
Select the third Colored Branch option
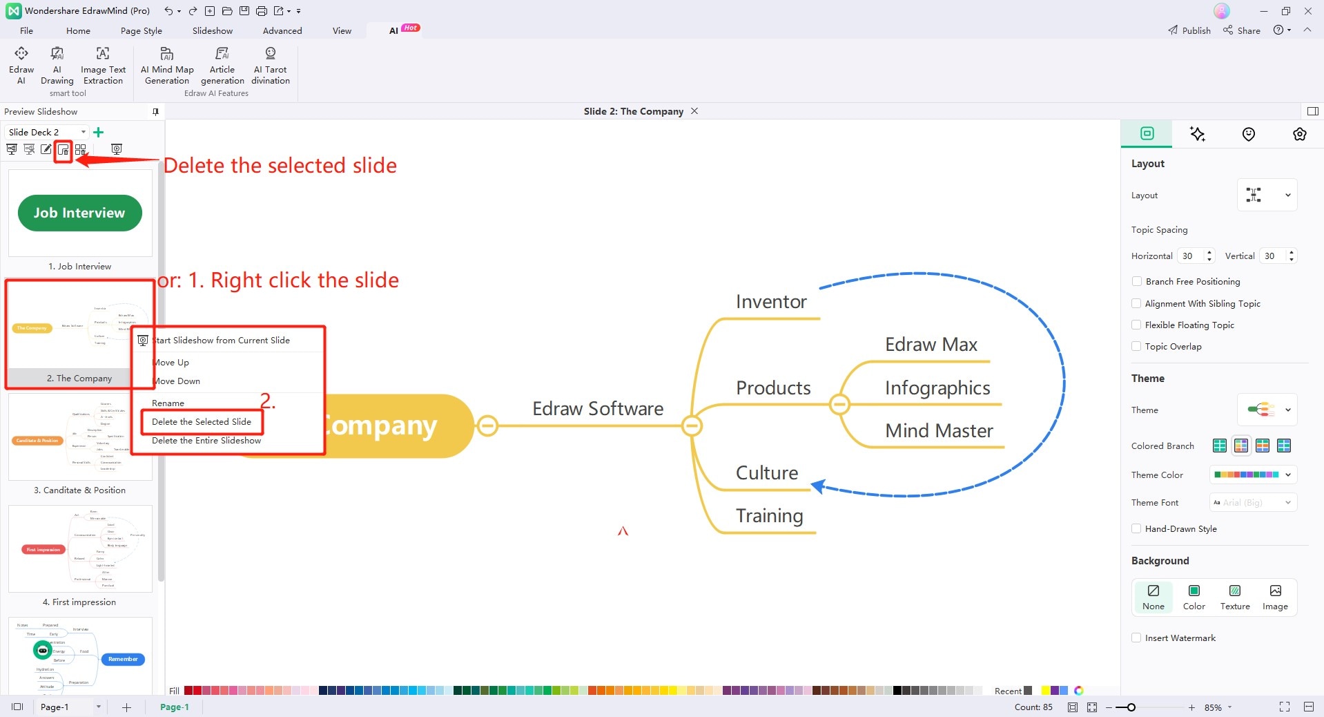click(x=1263, y=446)
